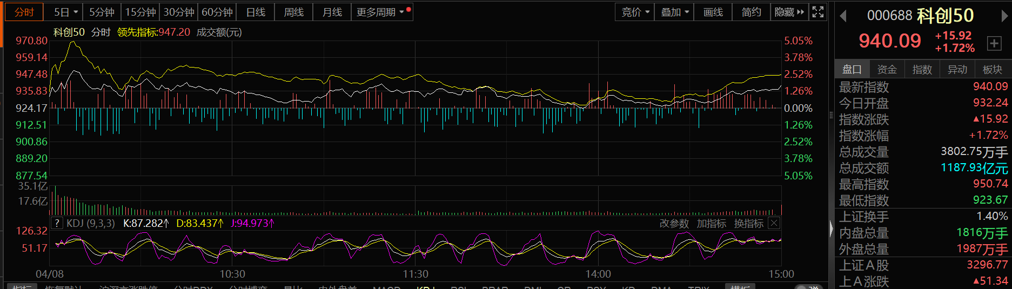The height and width of the screenshot is (289, 1012).
Task: Open the 竞价 dropdown
Action: coord(635,12)
